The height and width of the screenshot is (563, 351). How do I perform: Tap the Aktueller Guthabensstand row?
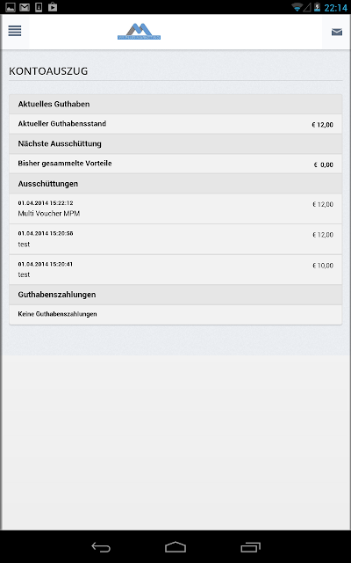pyautogui.click(x=175, y=124)
